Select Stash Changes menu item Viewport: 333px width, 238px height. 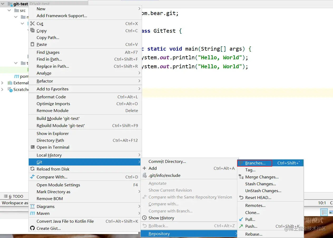coord(271,184)
